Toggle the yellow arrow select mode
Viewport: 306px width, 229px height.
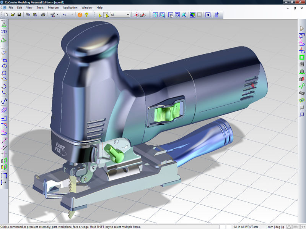pyautogui.click(x=100, y=15)
